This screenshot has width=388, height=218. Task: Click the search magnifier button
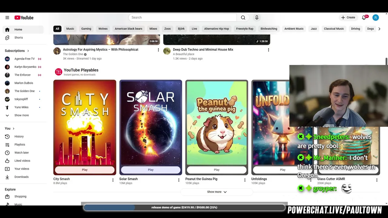(x=243, y=18)
